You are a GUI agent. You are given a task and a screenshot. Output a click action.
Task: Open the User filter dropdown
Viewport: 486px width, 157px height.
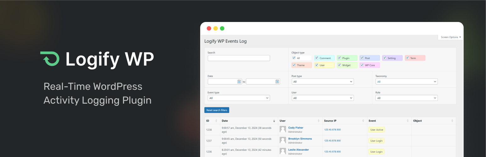323,98
